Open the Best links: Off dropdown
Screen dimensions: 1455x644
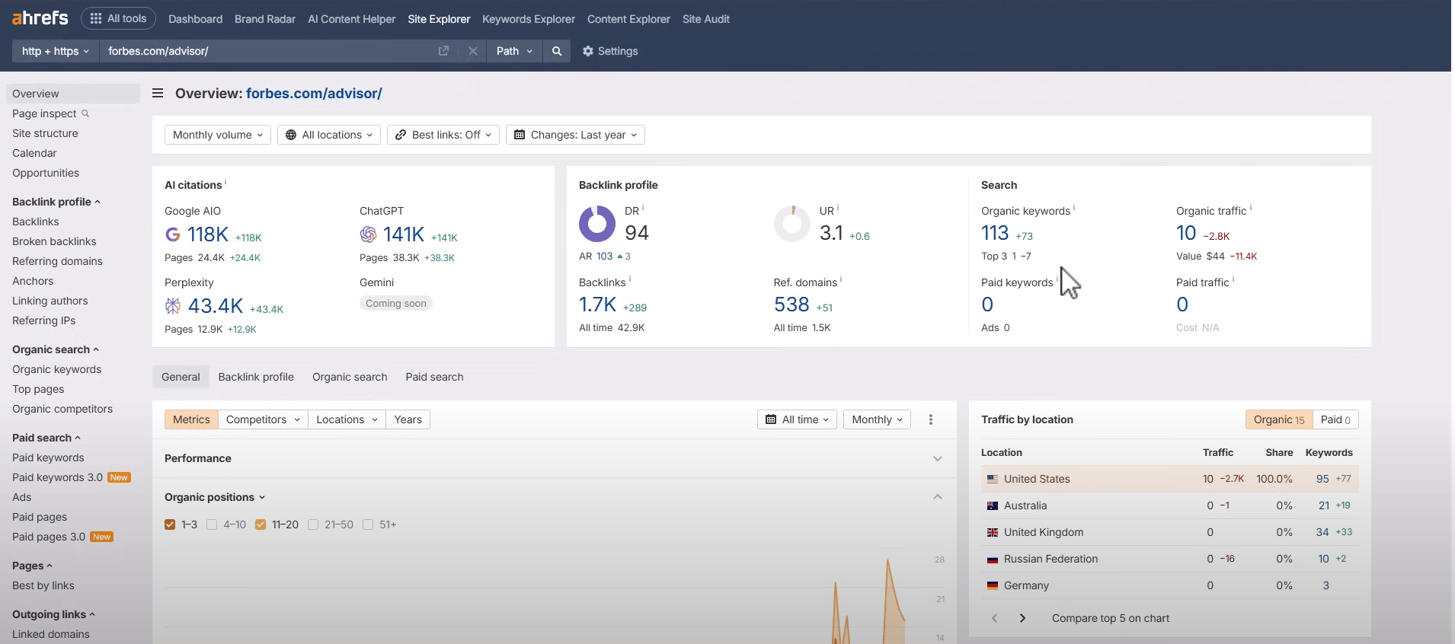(x=443, y=135)
